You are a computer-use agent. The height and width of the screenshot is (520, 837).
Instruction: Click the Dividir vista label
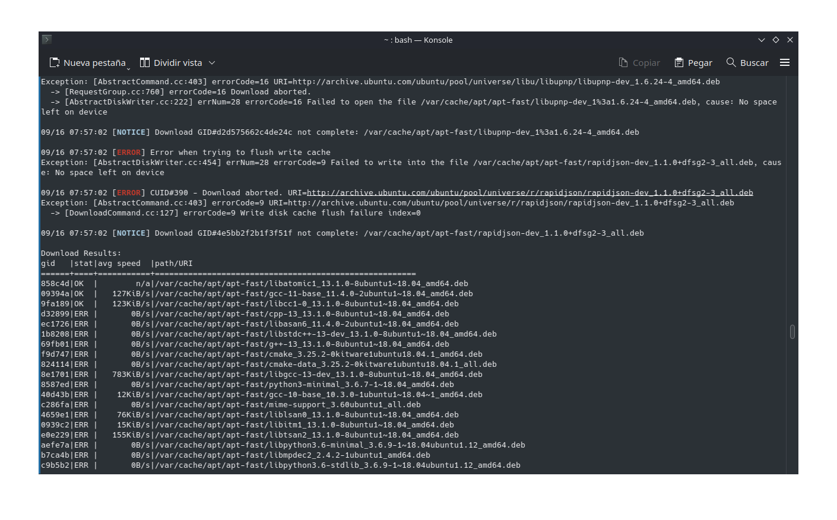178,63
